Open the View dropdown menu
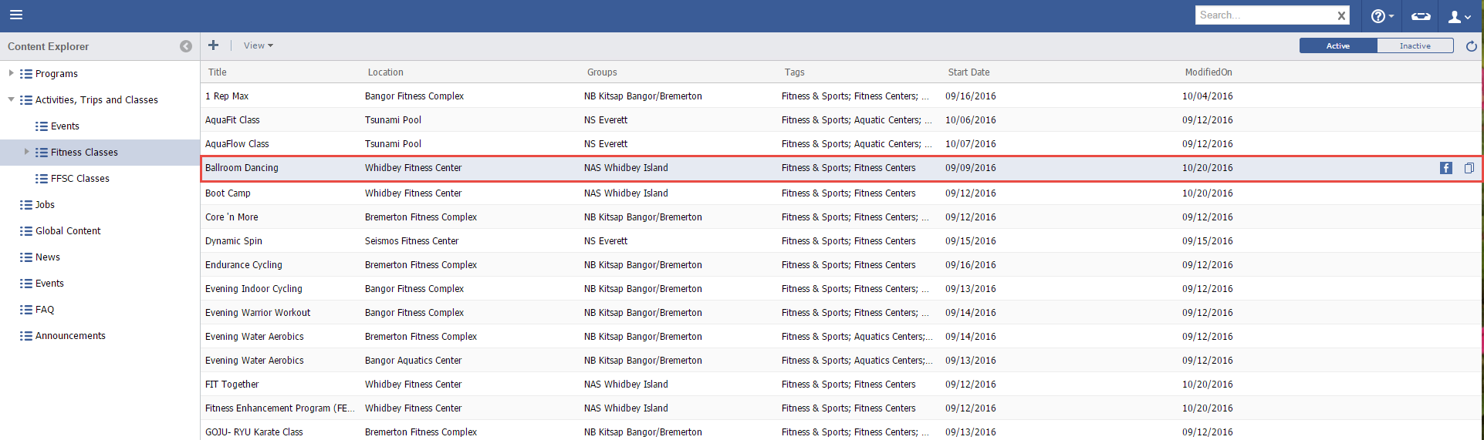Viewport: 1484px width, 440px height. pyautogui.click(x=258, y=45)
